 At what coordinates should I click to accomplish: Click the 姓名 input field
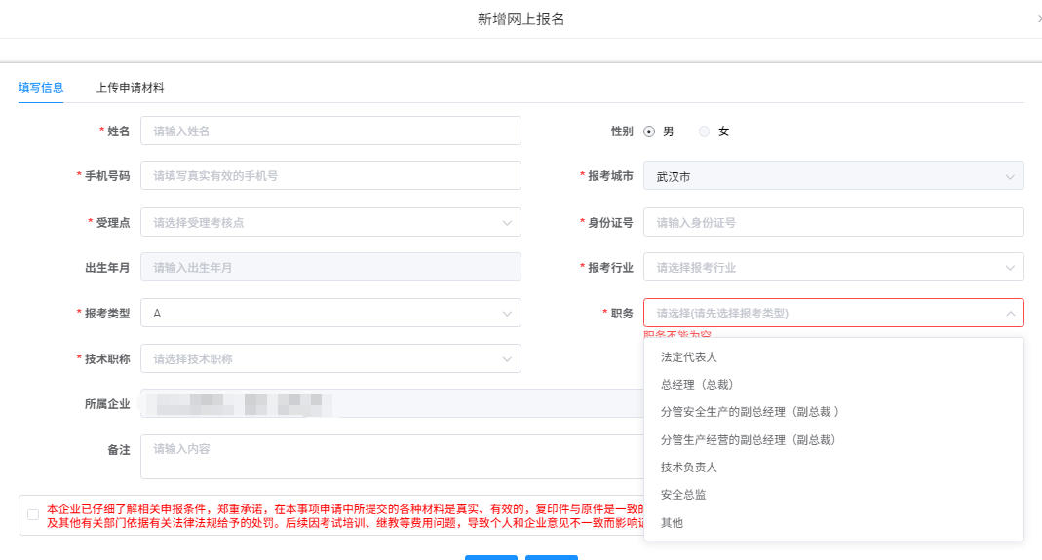click(330, 131)
